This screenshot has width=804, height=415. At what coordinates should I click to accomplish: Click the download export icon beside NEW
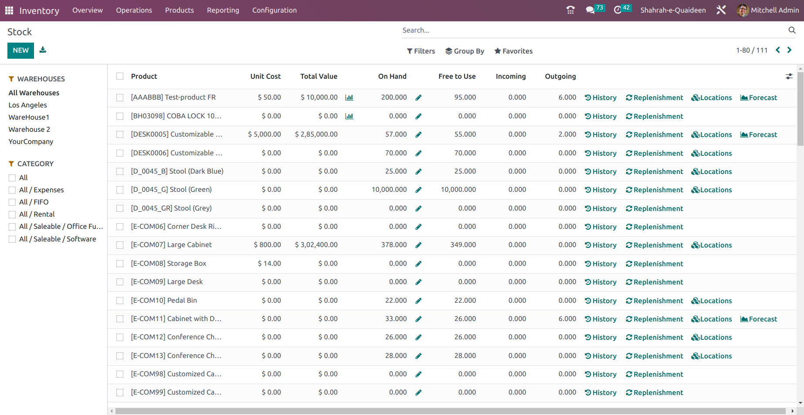point(43,50)
